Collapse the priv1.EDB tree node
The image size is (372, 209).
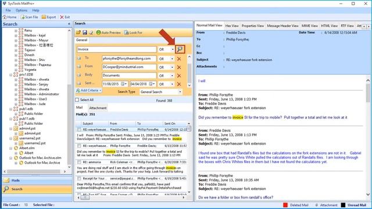(x=10, y=75)
